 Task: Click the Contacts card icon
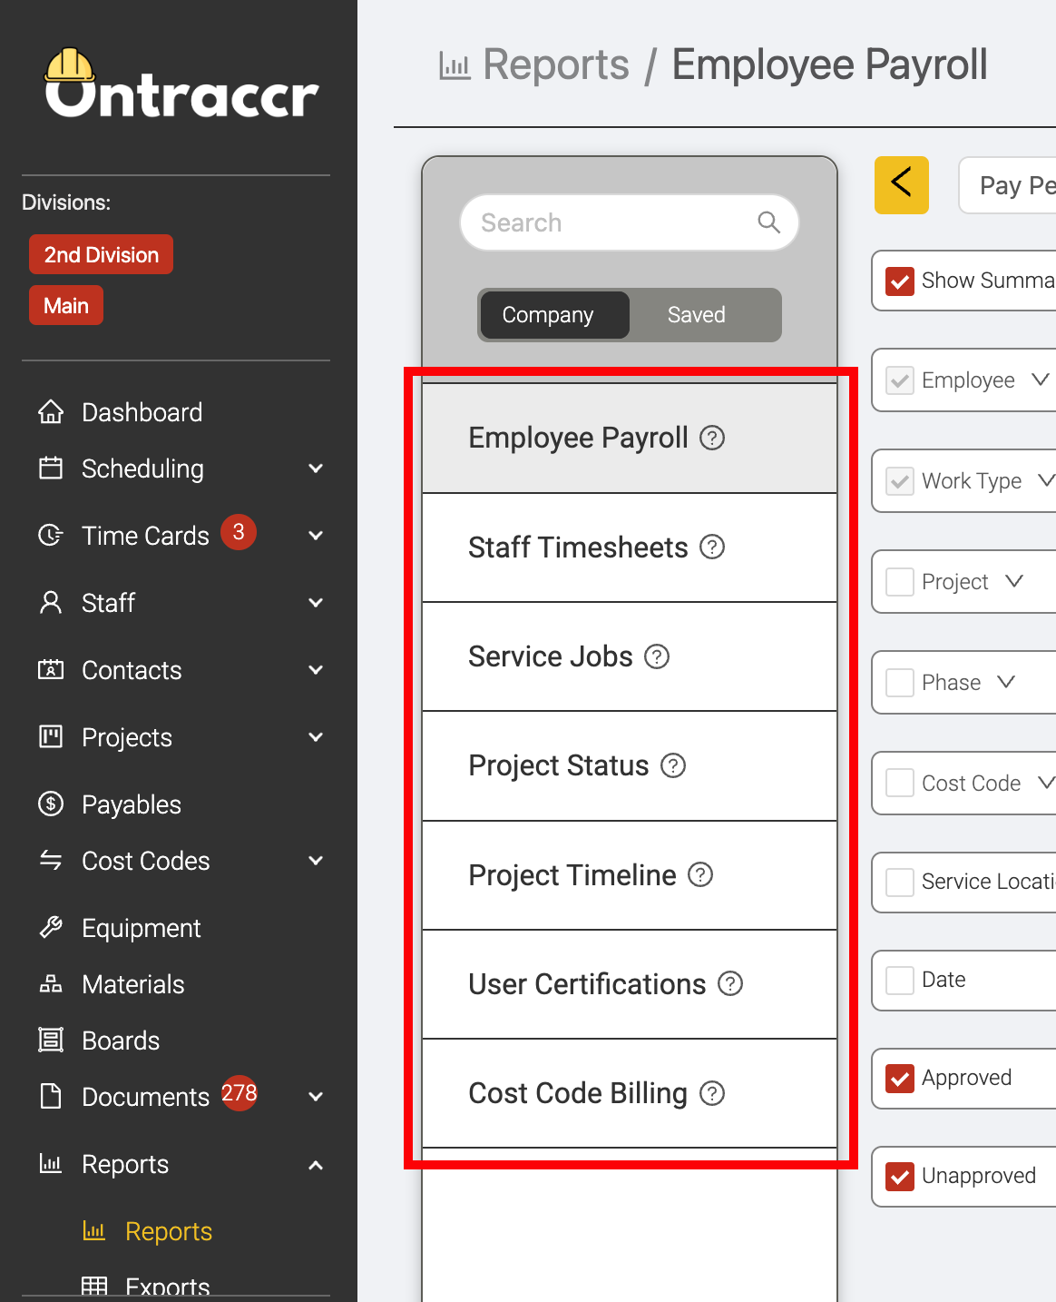(51, 670)
